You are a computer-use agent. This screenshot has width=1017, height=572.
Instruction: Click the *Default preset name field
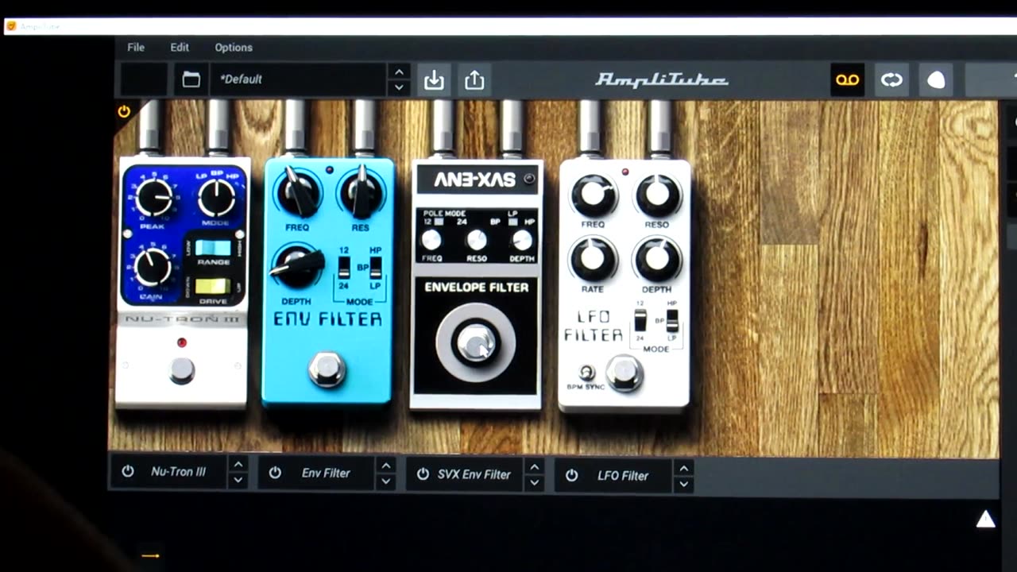tap(300, 79)
